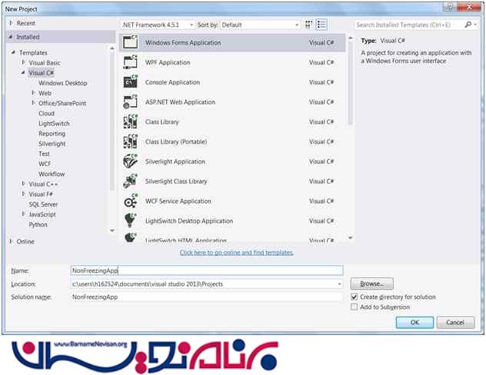Click the Cancel button
Viewport: 486px width, 375px height.
tap(455, 322)
